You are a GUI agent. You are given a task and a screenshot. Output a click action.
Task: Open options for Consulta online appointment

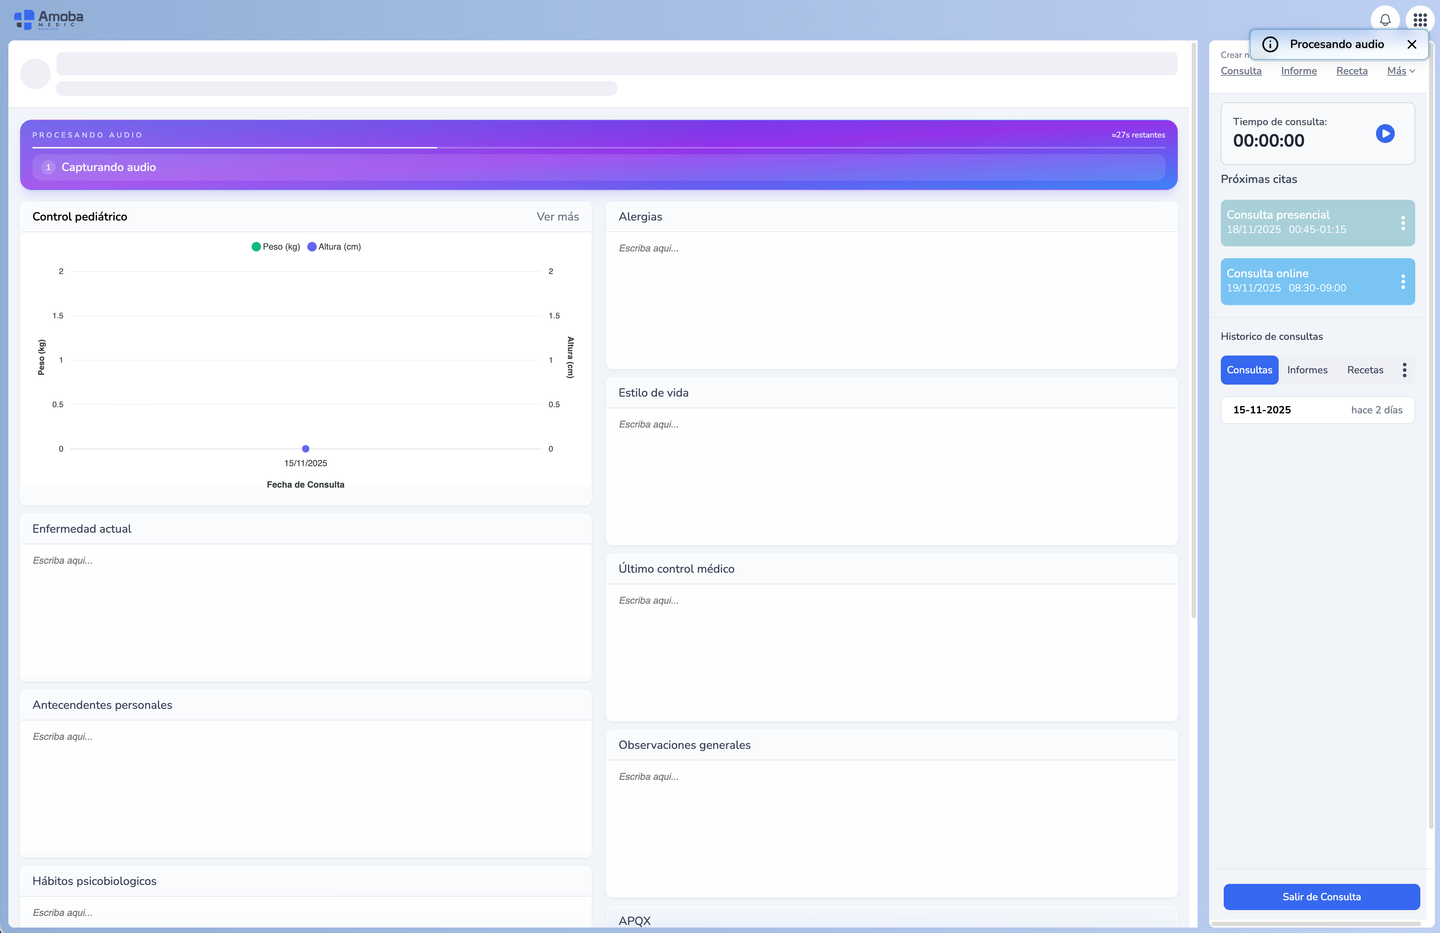[1402, 281]
